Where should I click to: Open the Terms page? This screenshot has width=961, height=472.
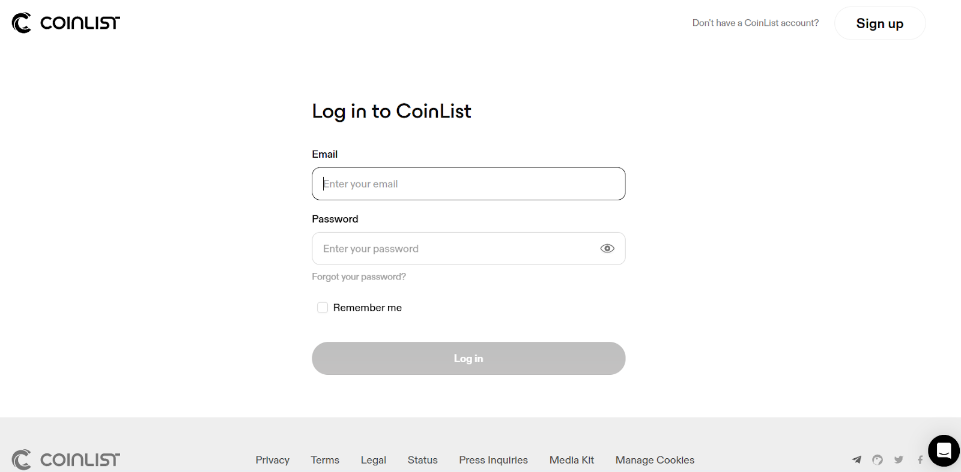point(324,459)
